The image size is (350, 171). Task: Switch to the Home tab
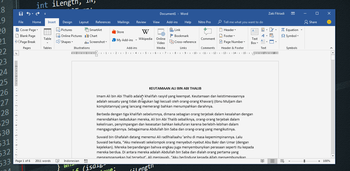point(37,22)
